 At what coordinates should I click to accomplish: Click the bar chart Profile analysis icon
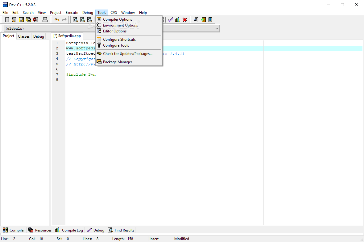click(178, 20)
